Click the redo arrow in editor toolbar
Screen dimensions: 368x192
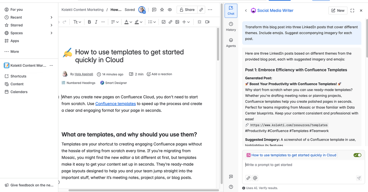[x=64, y=22]
